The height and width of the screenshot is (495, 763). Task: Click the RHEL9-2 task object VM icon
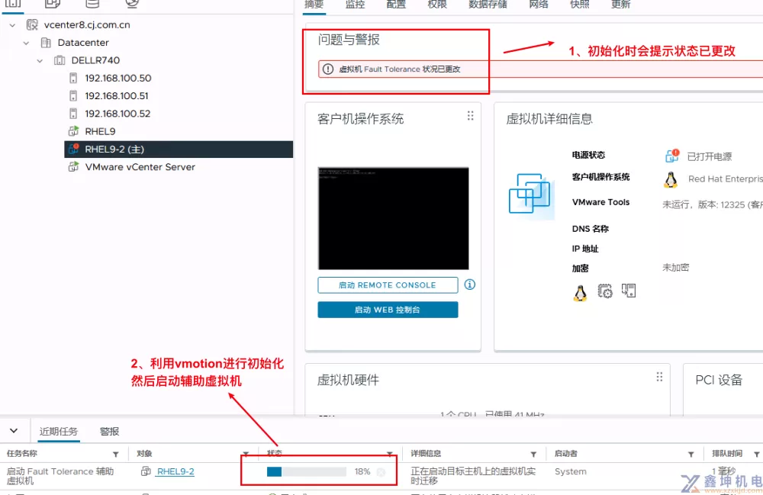click(x=146, y=471)
